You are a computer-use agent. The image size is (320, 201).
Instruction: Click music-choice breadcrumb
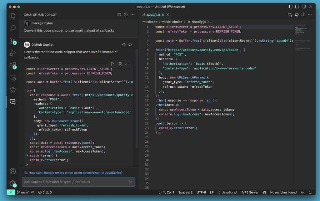coord(172,22)
